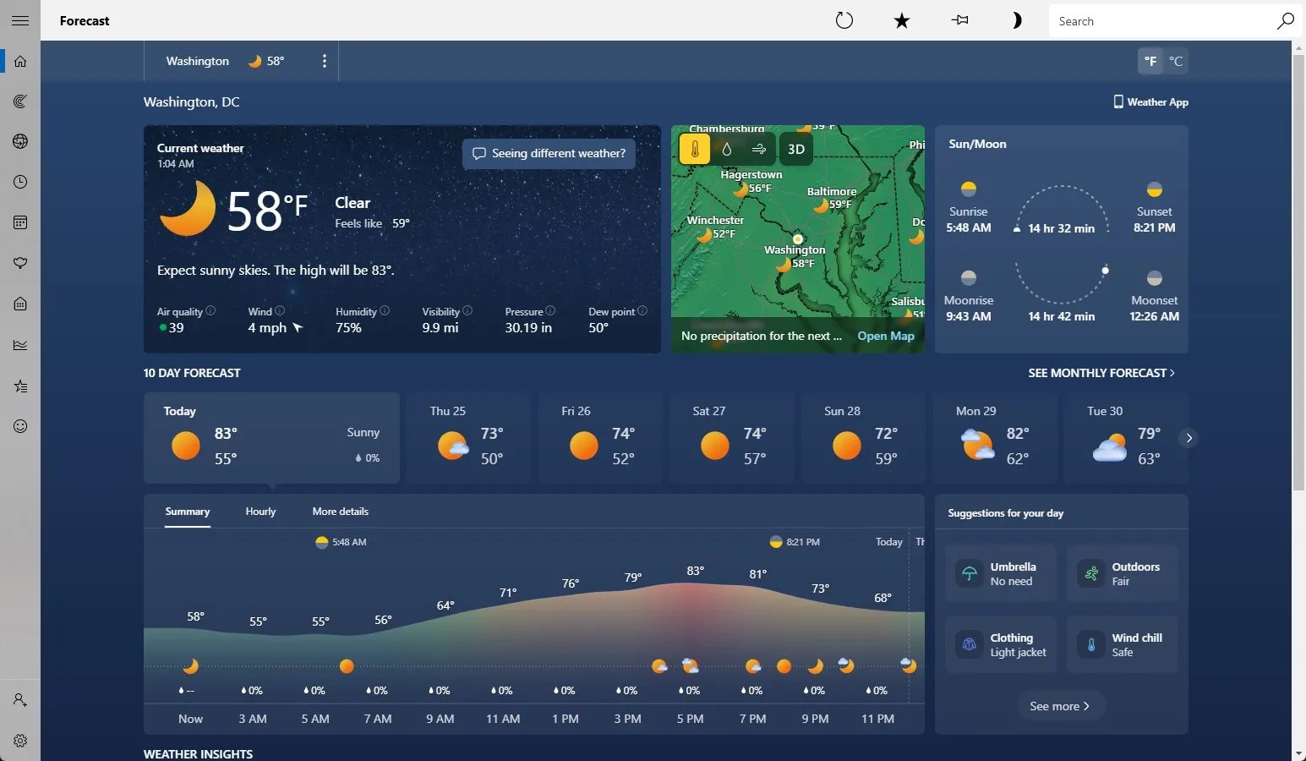
Task: Open the Pollen section in the sidebar
Action: click(x=20, y=263)
